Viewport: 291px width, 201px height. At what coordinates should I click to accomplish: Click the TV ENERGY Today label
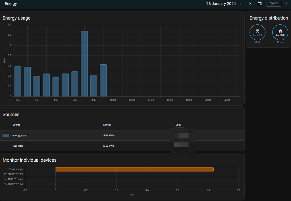coord(13,179)
